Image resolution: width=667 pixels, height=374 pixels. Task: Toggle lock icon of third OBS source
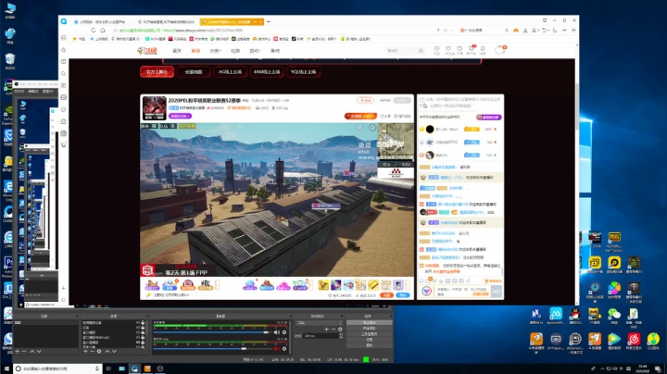[143, 332]
